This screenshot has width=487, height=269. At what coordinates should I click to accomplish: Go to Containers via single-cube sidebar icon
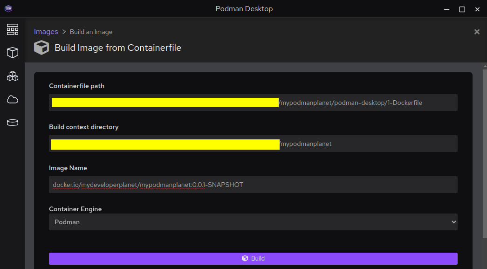tap(13, 53)
